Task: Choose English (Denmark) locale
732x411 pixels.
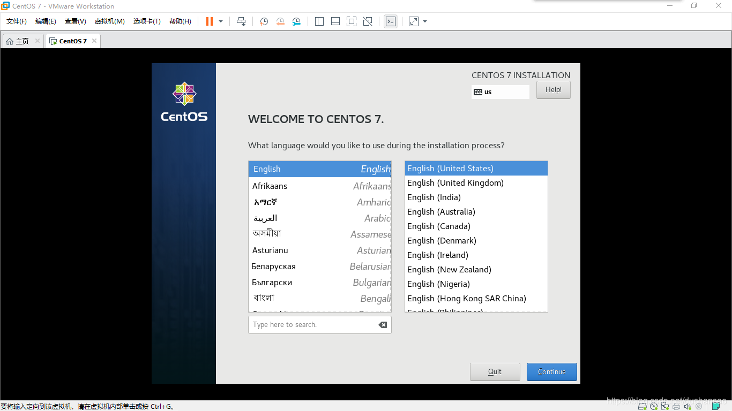Action: [x=476, y=241]
